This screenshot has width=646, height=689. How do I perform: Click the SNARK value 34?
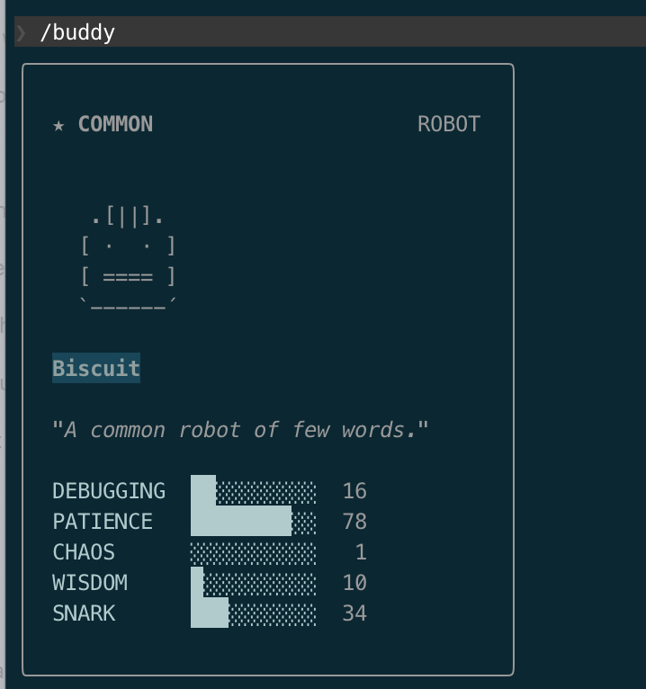coord(354,613)
